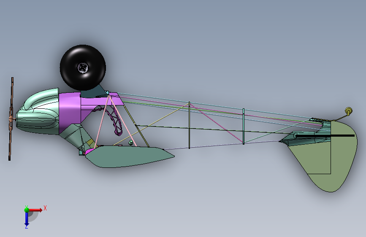366x237 pixels.
Task: Select the black horizontal bar on the tail
Action: point(325,135)
